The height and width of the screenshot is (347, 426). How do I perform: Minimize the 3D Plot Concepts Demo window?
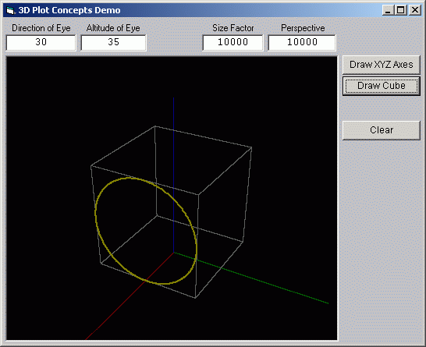388,10
